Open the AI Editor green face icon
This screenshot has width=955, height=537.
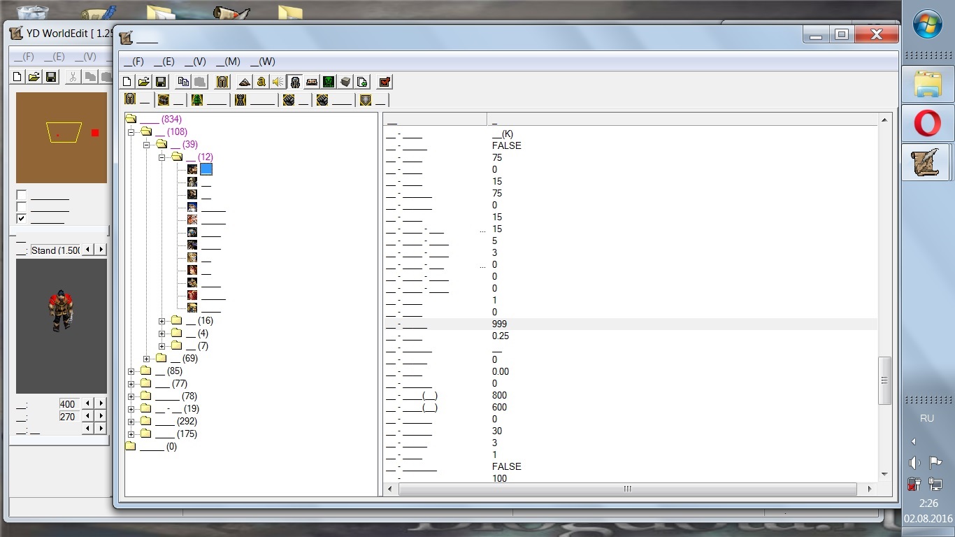pyautogui.click(x=329, y=82)
